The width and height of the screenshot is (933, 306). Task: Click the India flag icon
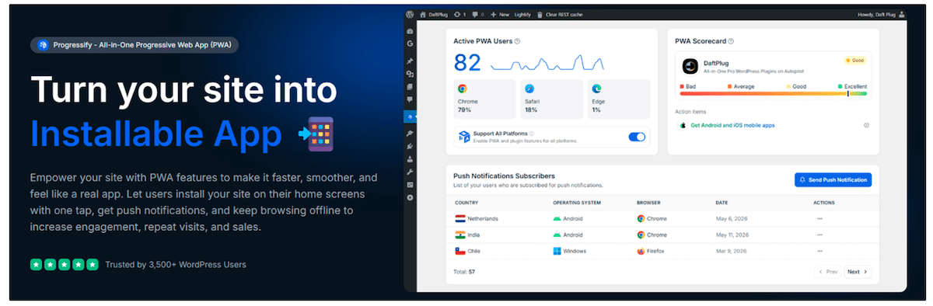click(x=460, y=235)
